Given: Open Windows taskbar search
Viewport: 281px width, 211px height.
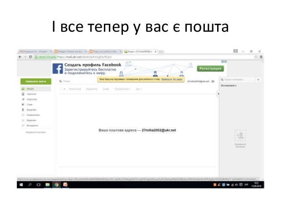Looking at the screenshot, I should click(30, 185).
